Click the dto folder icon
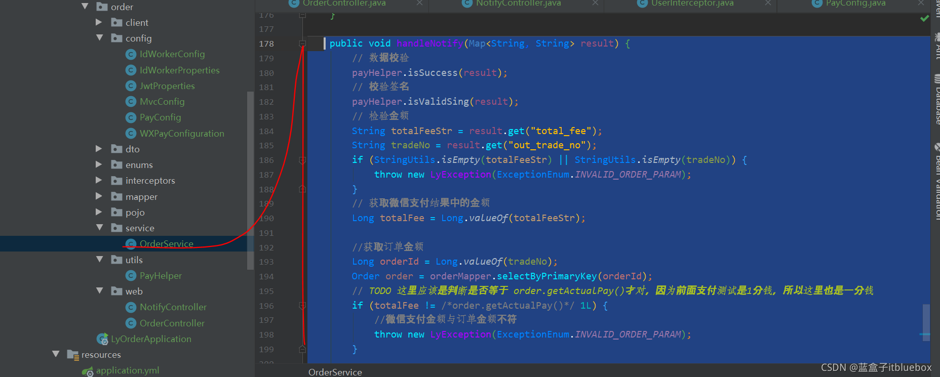Image resolution: width=940 pixels, height=377 pixels. 117,149
